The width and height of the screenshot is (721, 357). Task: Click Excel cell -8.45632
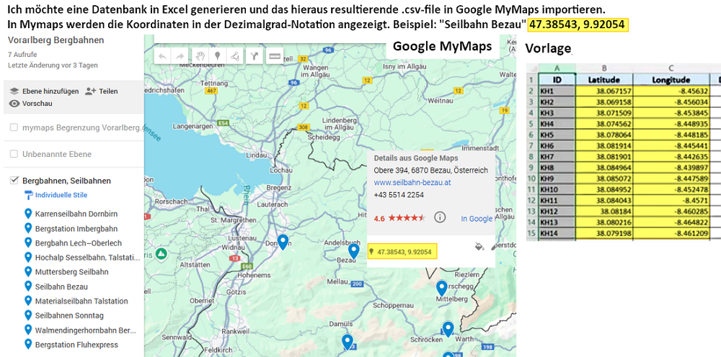tap(671, 91)
